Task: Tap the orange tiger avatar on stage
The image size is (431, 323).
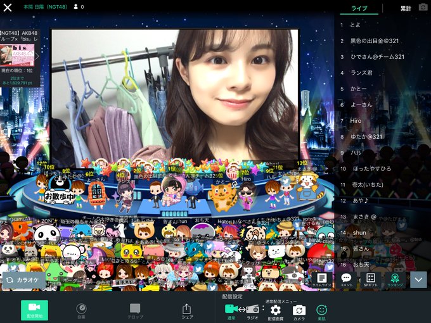Action: [222, 197]
